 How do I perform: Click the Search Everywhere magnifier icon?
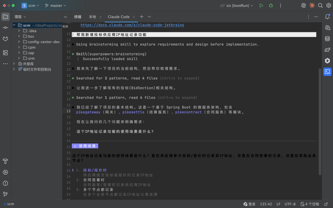click(320, 6)
